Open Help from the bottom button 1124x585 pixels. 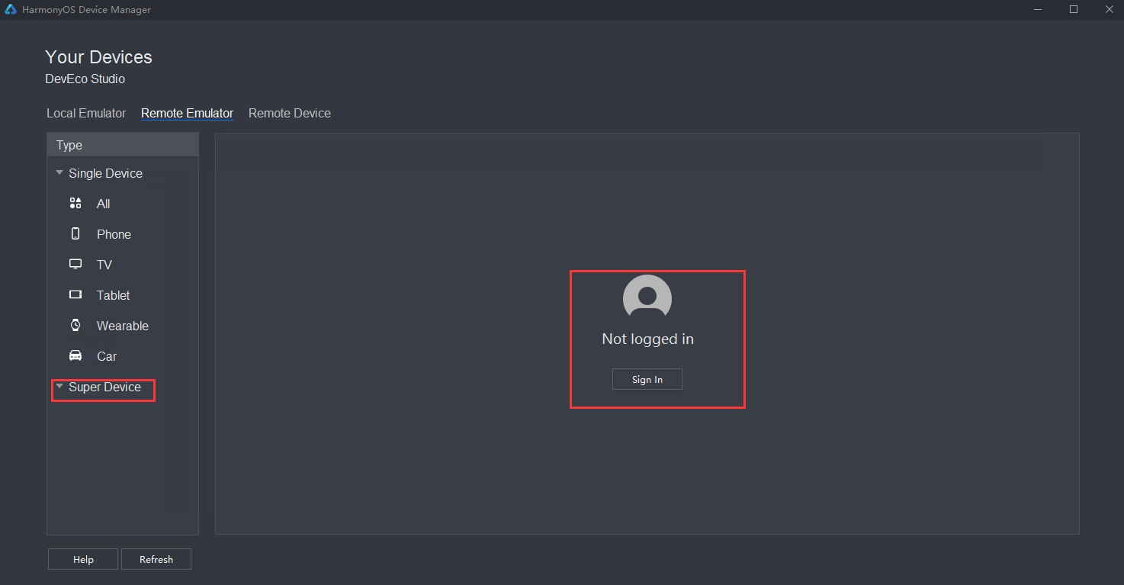83,559
